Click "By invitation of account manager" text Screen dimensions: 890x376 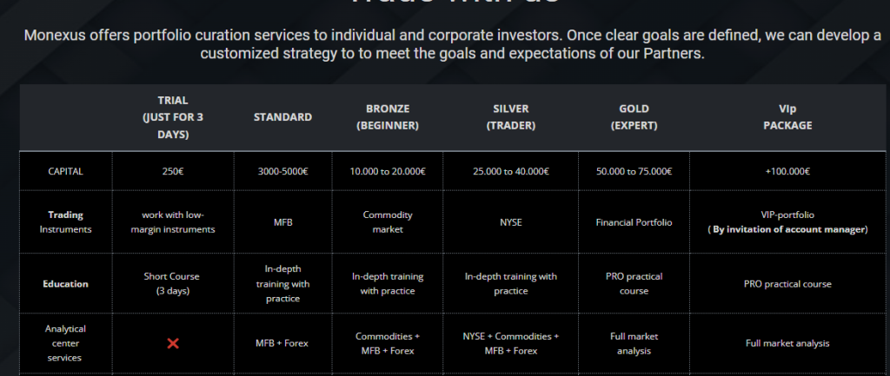[787, 230]
